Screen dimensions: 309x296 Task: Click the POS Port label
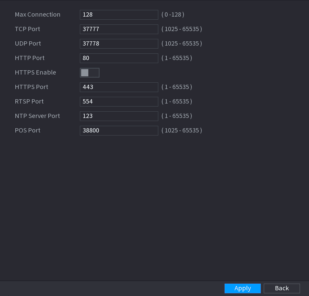[x=28, y=130]
